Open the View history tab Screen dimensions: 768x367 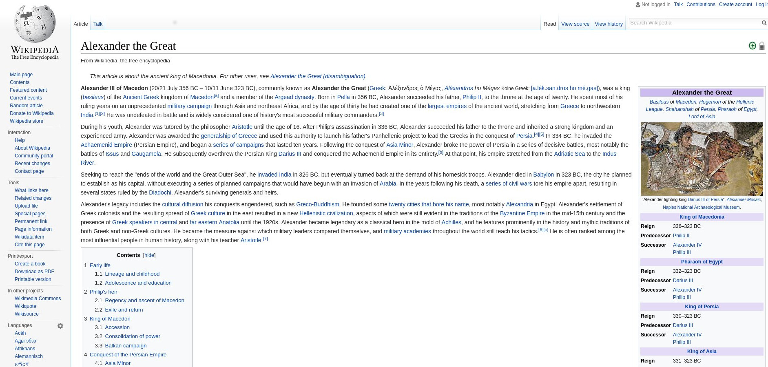[609, 24]
